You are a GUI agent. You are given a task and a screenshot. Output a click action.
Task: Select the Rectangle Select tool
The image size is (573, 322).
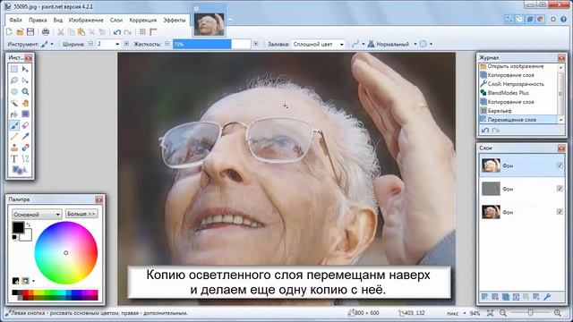pos(14,69)
